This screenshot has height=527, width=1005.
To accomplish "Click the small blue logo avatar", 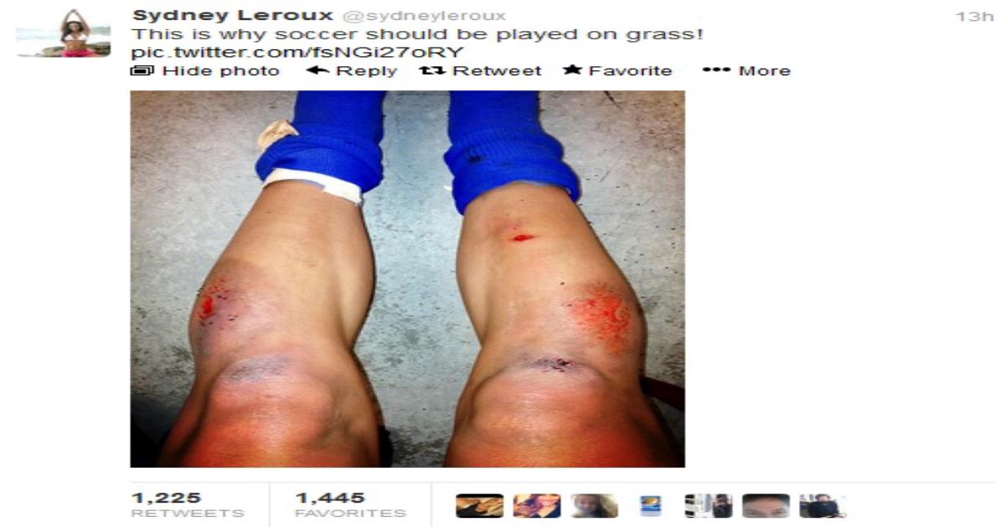I will click(651, 505).
